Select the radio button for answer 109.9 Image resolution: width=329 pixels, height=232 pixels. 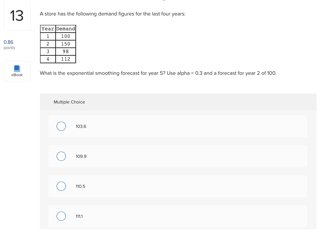[x=61, y=156]
